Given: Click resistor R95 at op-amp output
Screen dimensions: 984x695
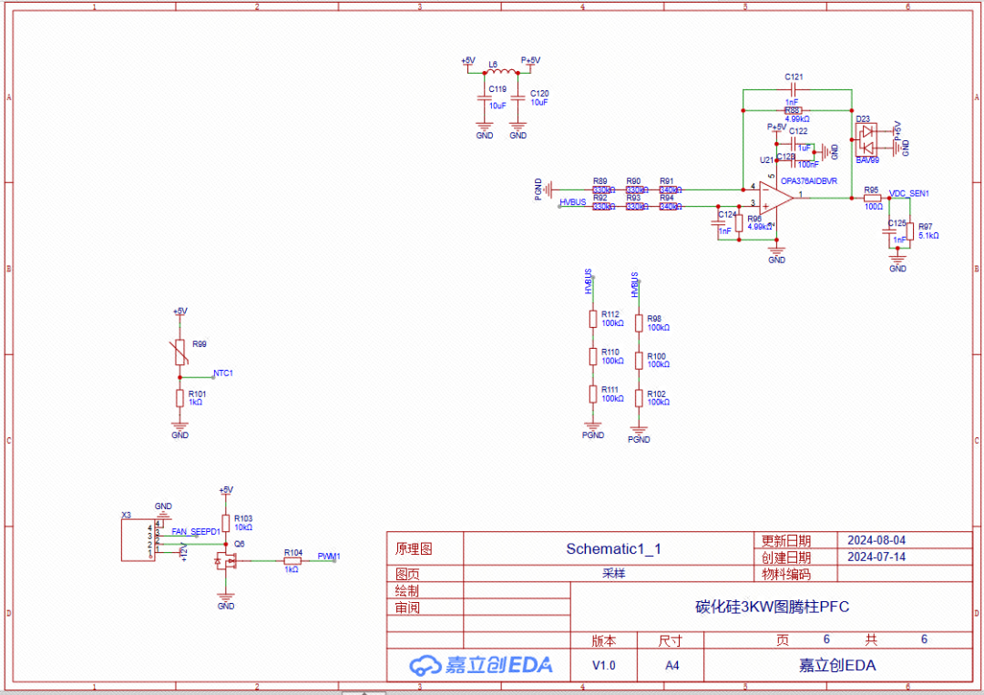Looking at the screenshot, I should (872, 198).
